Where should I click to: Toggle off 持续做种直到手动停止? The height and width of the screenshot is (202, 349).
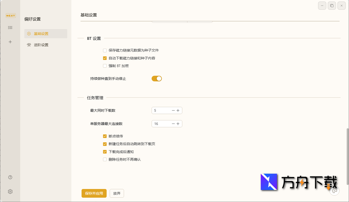point(156,78)
